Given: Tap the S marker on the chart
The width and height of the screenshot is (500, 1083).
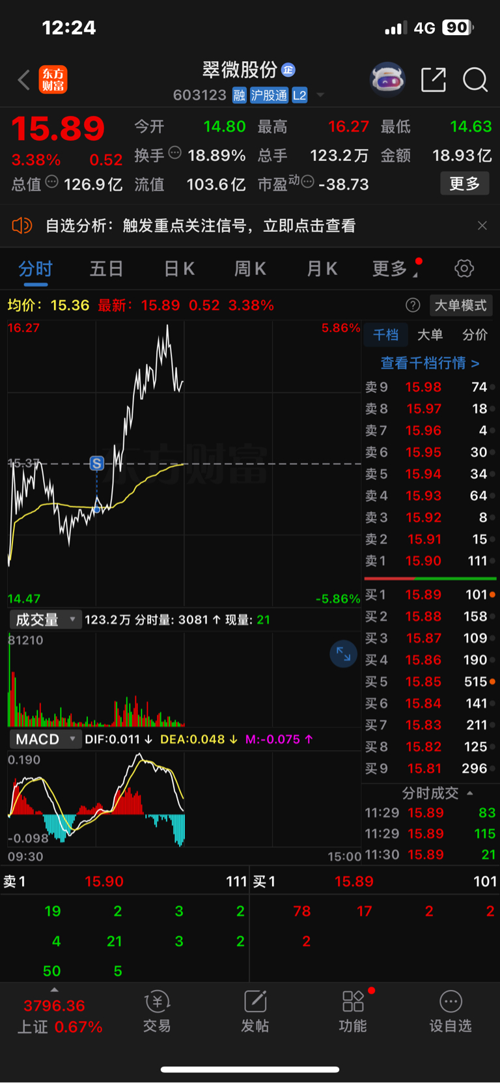Looking at the screenshot, I should [97, 463].
